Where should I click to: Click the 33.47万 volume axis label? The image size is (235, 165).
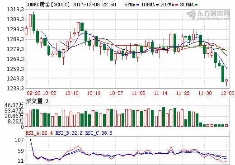(x=14, y=111)
